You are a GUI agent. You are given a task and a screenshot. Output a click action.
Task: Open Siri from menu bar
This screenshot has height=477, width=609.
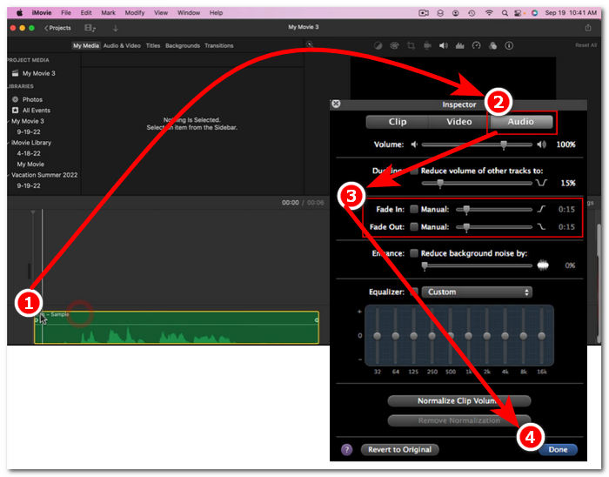534,13
